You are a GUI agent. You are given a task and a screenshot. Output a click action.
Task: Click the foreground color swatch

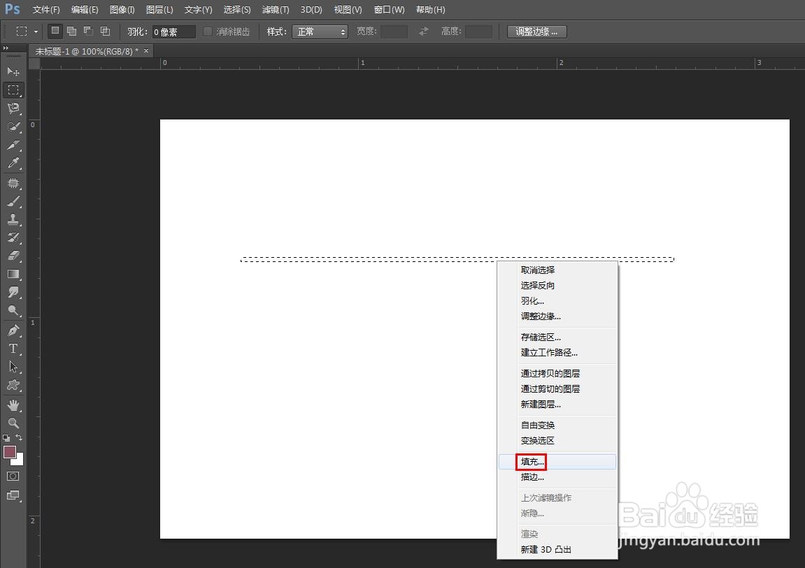(9, 453)
